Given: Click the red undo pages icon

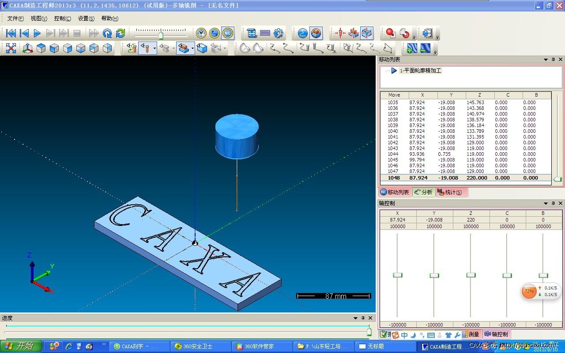Looking at the screenshot, I should click(405, 33).
